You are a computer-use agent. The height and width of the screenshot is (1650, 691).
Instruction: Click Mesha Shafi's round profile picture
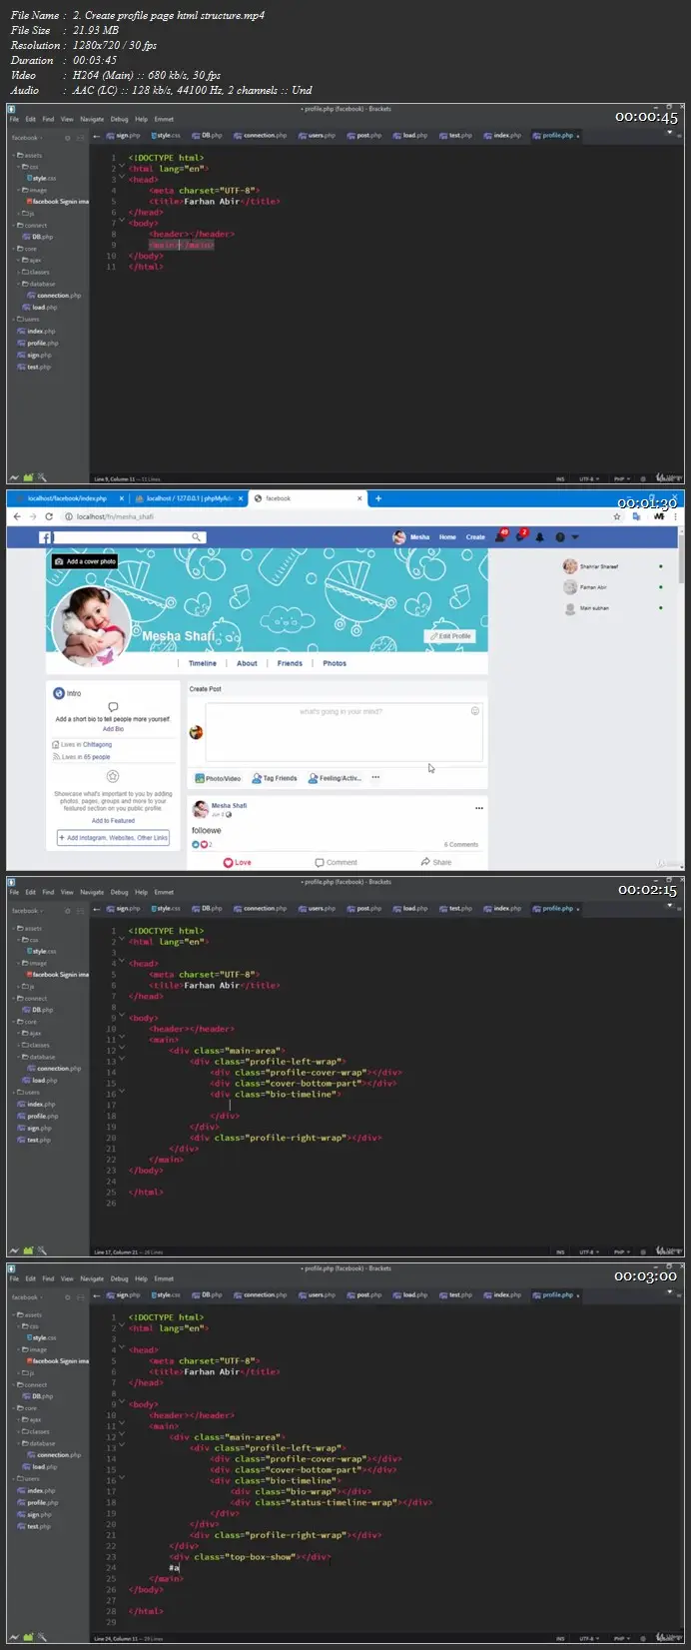pyautogui.click(x=92, y=626)
